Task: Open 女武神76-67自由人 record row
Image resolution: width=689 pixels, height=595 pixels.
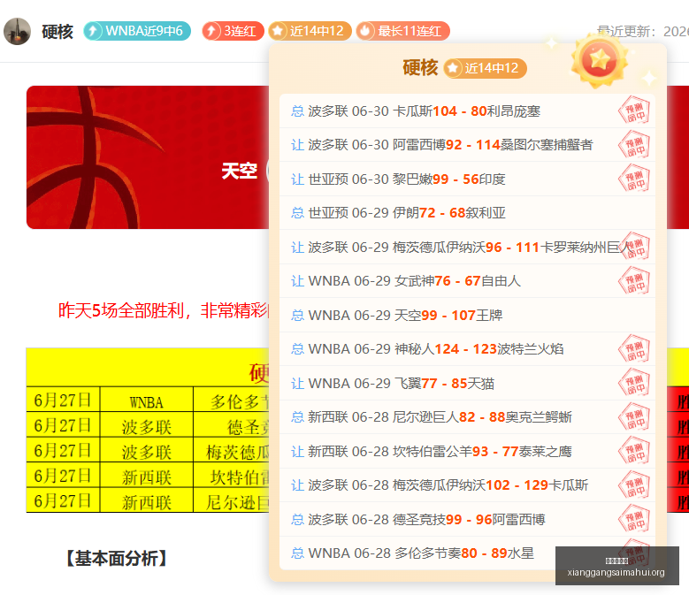Action: coord(467,281)
